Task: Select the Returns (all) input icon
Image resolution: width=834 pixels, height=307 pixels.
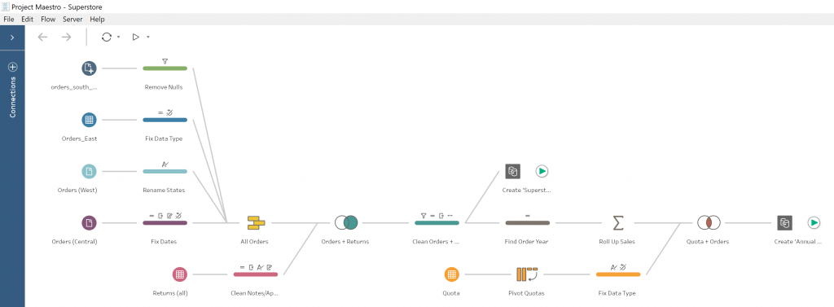Action: 180,274
